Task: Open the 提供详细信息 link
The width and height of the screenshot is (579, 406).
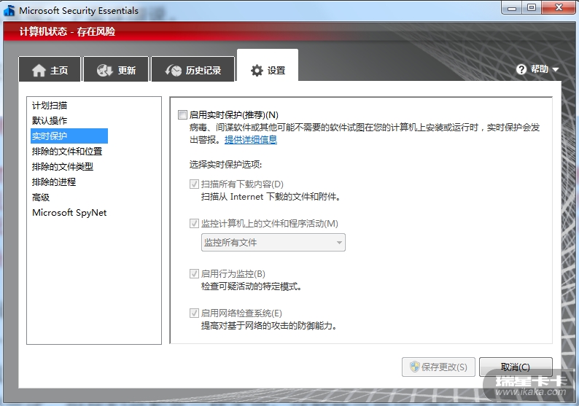Action: click(x=251, y=139)
